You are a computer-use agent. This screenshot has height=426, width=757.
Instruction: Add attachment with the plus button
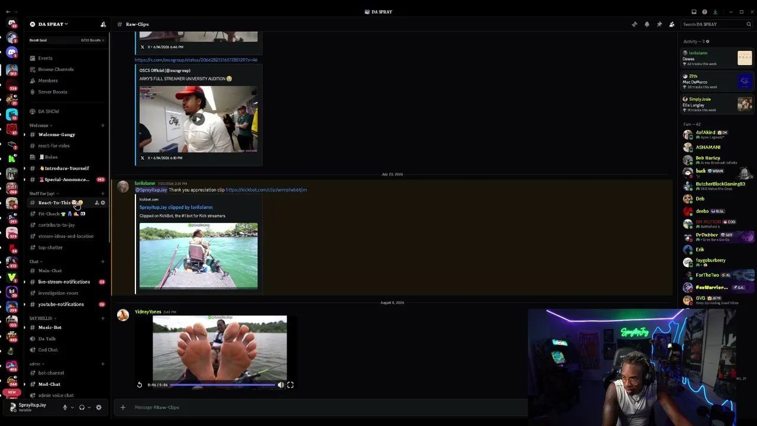(123, 407)
